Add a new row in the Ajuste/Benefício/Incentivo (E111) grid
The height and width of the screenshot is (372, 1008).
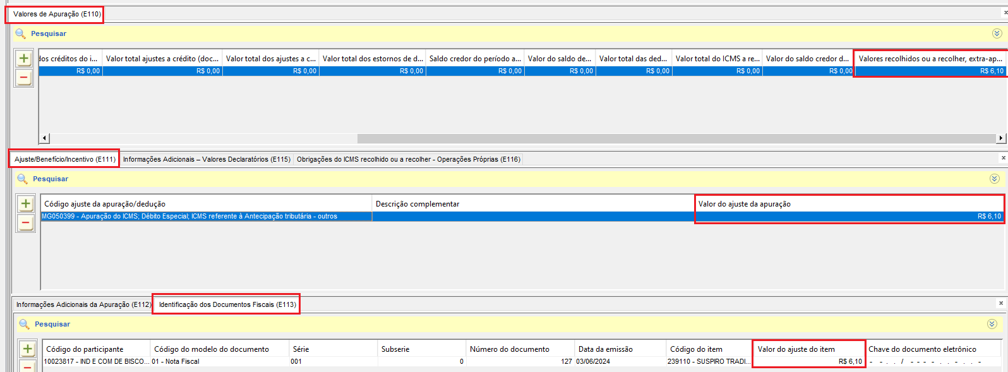[x=26, y=203]
